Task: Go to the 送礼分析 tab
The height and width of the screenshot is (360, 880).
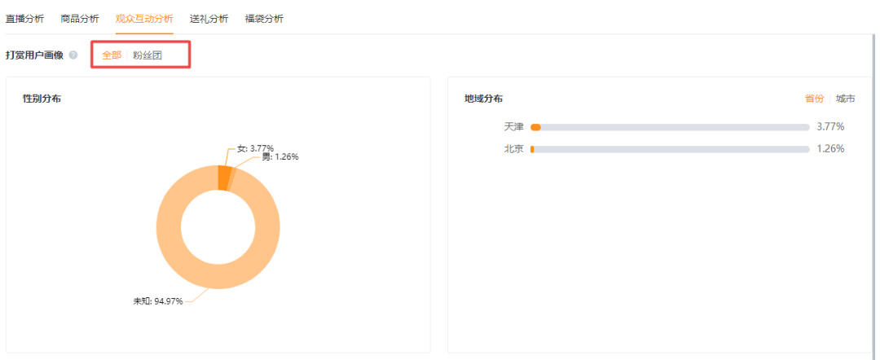Action: point(209,18)
